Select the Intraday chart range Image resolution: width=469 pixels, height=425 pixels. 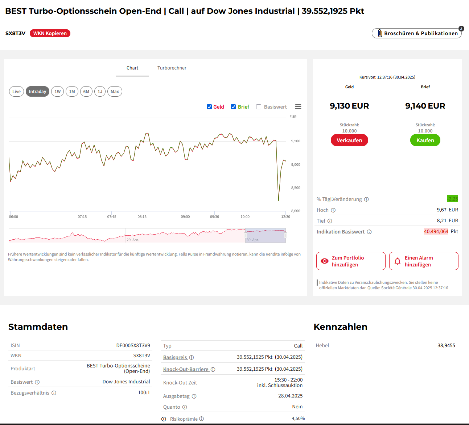tap(38, 92)
